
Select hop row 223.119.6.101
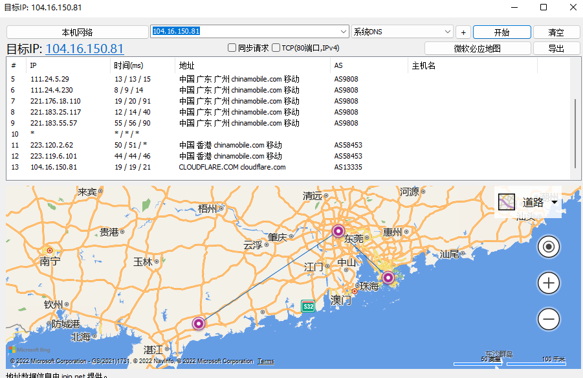(x=289, y=156)
